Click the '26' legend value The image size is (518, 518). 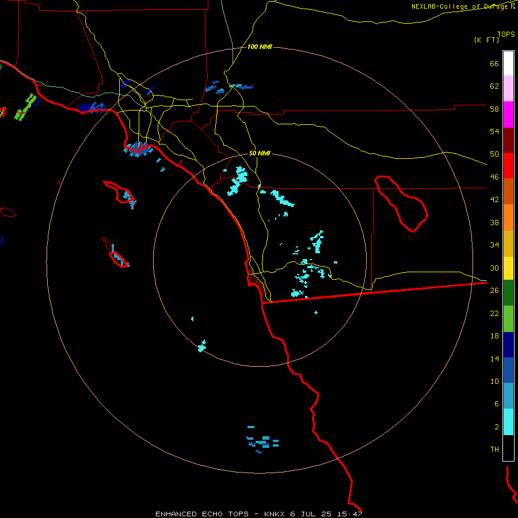(x=494, y=291)
